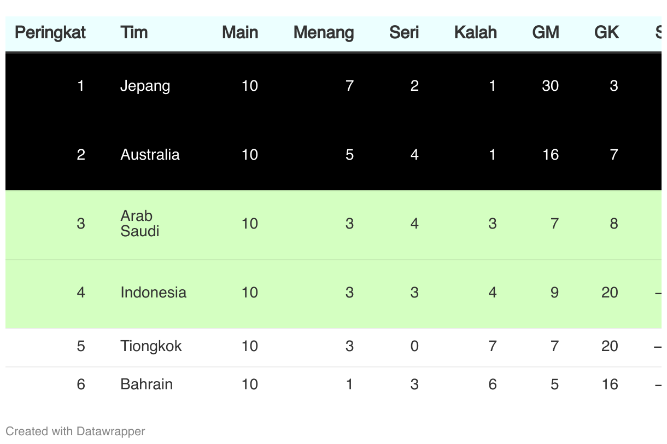Select the Jepang team cell
667x444 pixels.
click(x=145, y=86)
